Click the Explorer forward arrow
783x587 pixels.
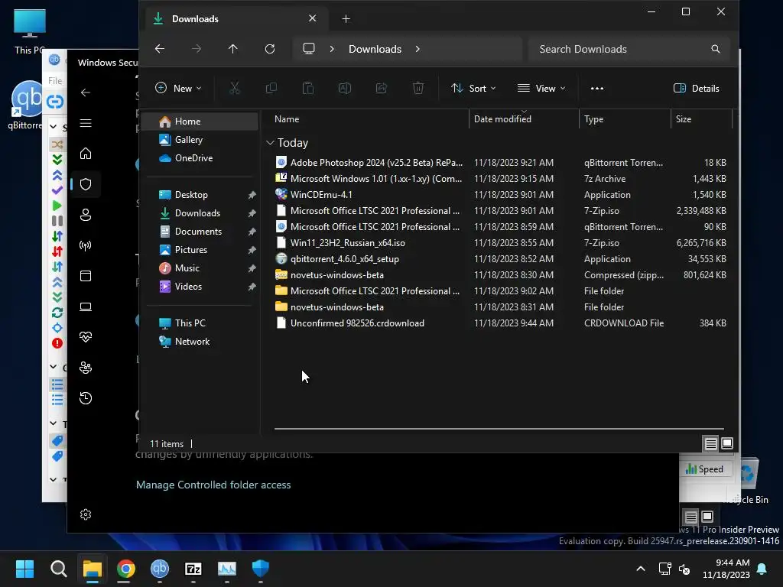(x=197, y=49)
